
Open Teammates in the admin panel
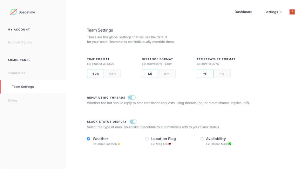[x=17, y=73]
